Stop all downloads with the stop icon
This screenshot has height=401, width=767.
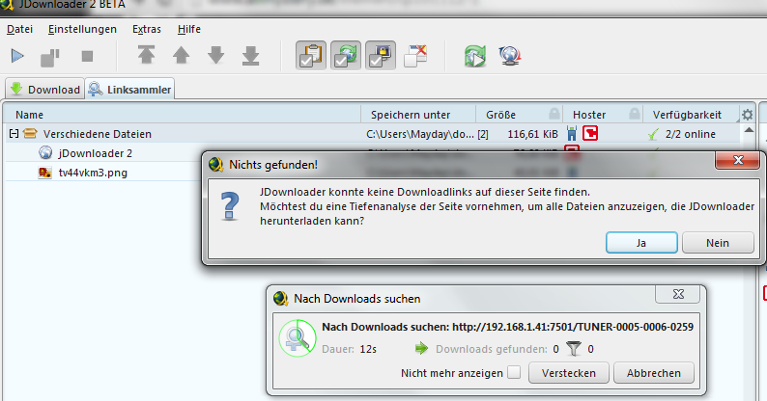click(x=87, y=57)
